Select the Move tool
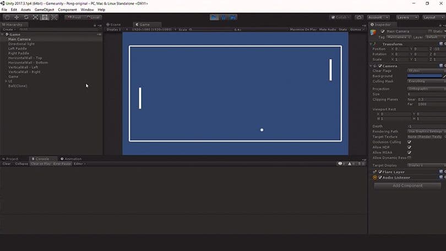This screenshot has width=446, height=251. 17,17
